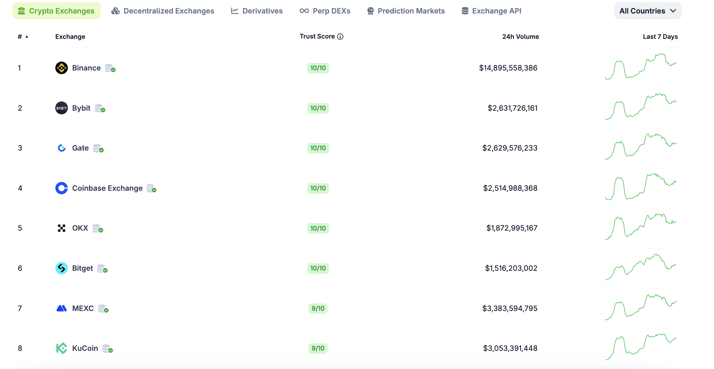The height and width of the screenshot is (369, 714).
Task: Click the Trust Score info icon
Action: [x=340, y=37]
